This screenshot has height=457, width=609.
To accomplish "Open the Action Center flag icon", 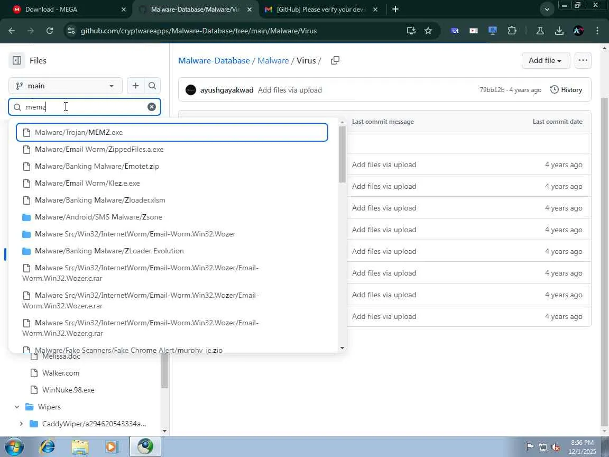I will [530, 447].
